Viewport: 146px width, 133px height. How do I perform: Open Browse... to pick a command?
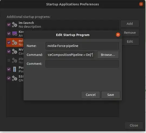pos(108,55)
